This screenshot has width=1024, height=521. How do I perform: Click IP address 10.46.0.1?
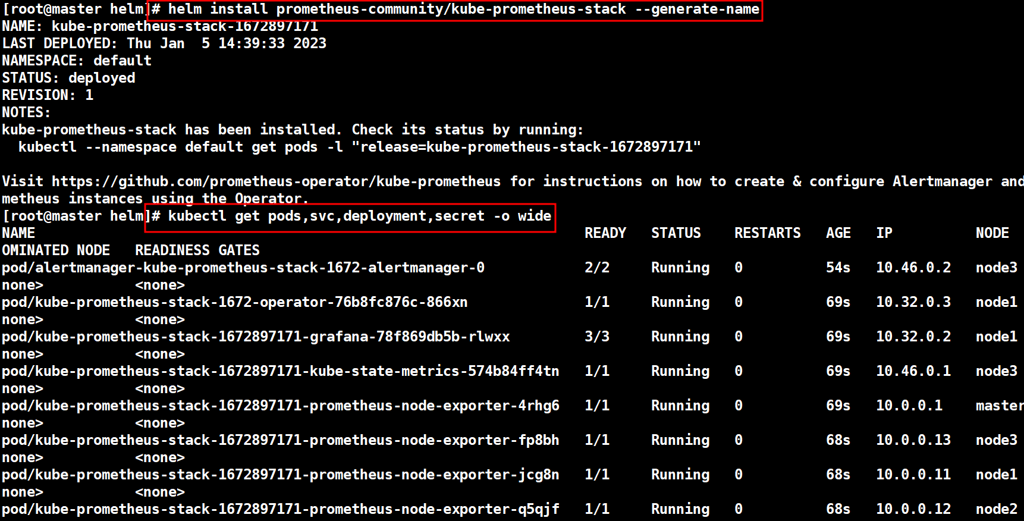point(913,371)
